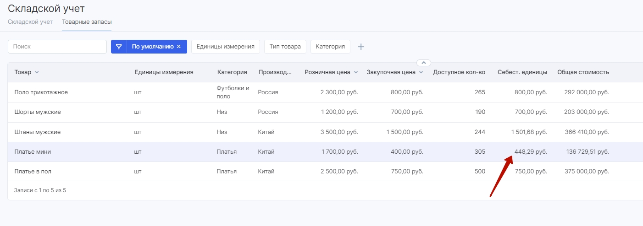This screenshot has width=643, height=226.
Task: Open the 'Платье в пол' product row
Action: pos(325,172)
